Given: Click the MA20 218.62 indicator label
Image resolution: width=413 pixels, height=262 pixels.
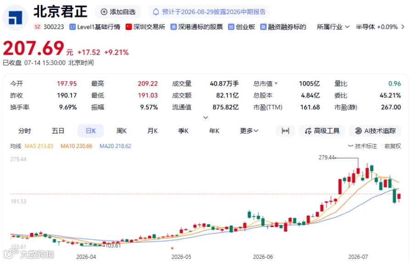Looking at the screenshot, I should coord(115,146).
